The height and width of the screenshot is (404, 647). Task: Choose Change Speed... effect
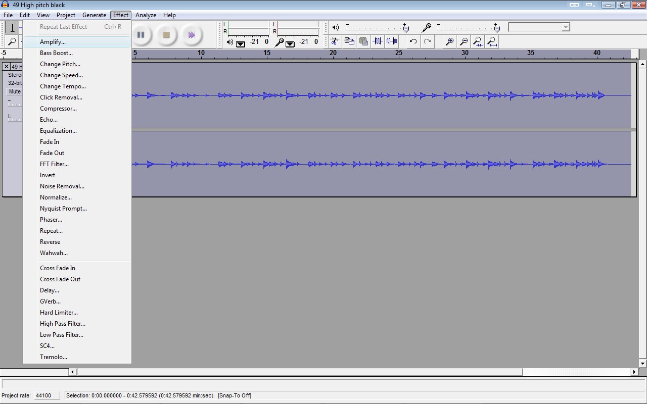coord(77,75)
